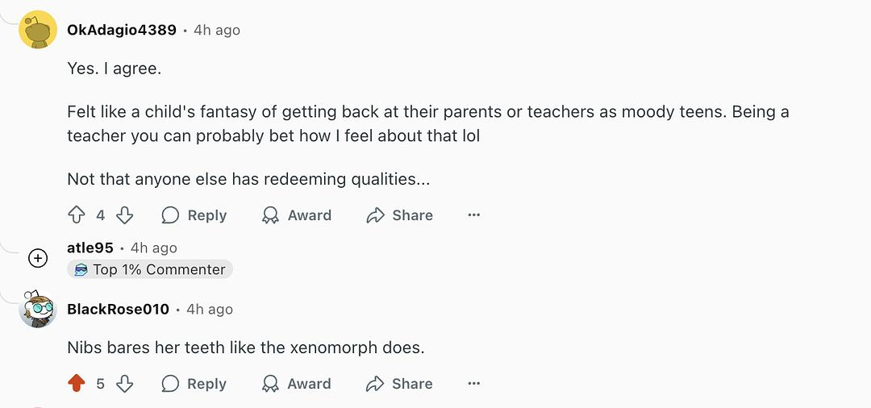Remove upvote on BlackRose010's comment
This screenshot has width=871, height=408.
(x=77, y=384)
